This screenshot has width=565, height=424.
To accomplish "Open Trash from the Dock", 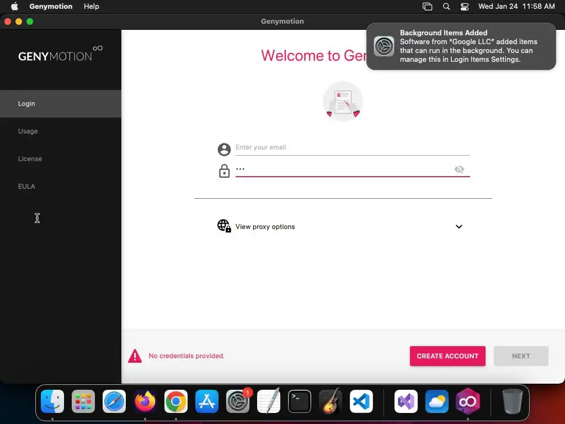I will point(513,401).
